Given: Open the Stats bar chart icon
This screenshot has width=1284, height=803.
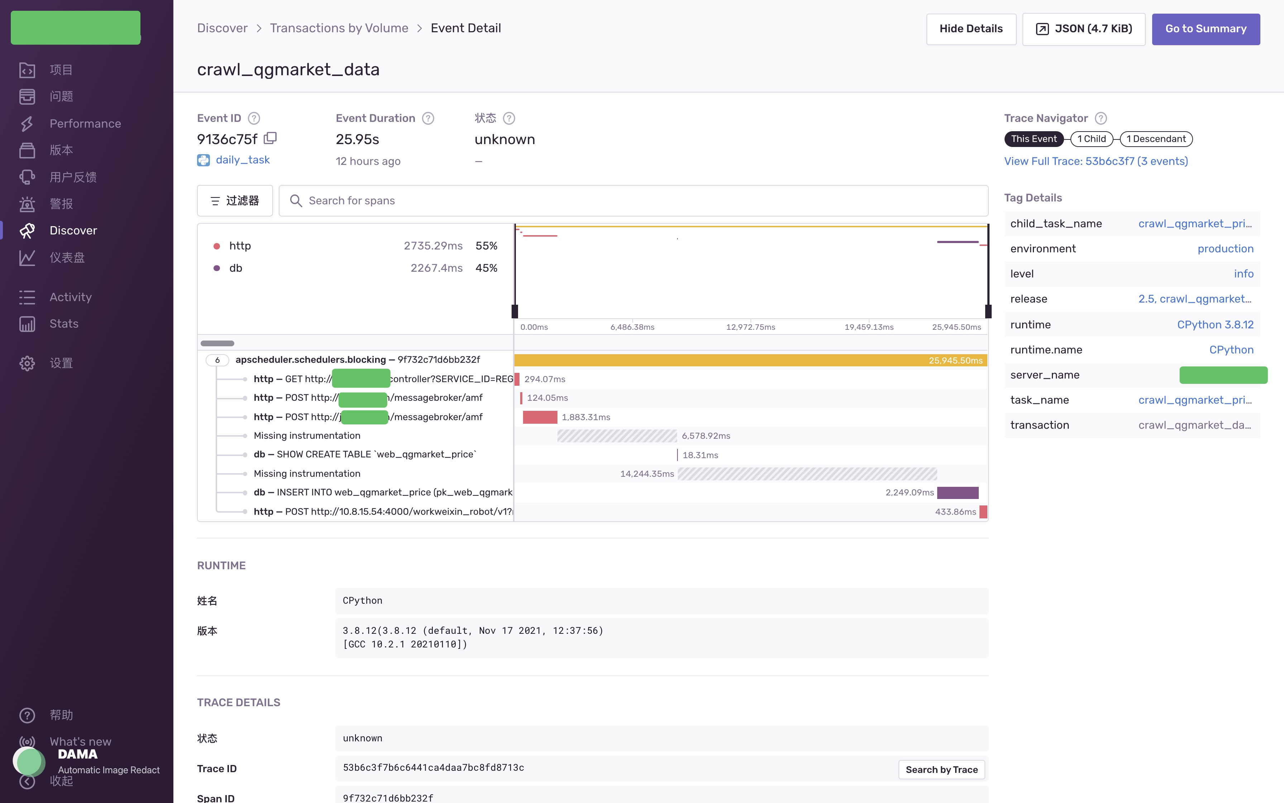Looking at the screenshot, I should 27,323.
